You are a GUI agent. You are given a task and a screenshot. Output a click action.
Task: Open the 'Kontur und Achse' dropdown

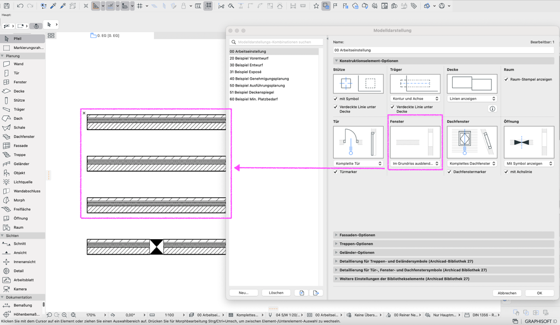pos(415,99)
